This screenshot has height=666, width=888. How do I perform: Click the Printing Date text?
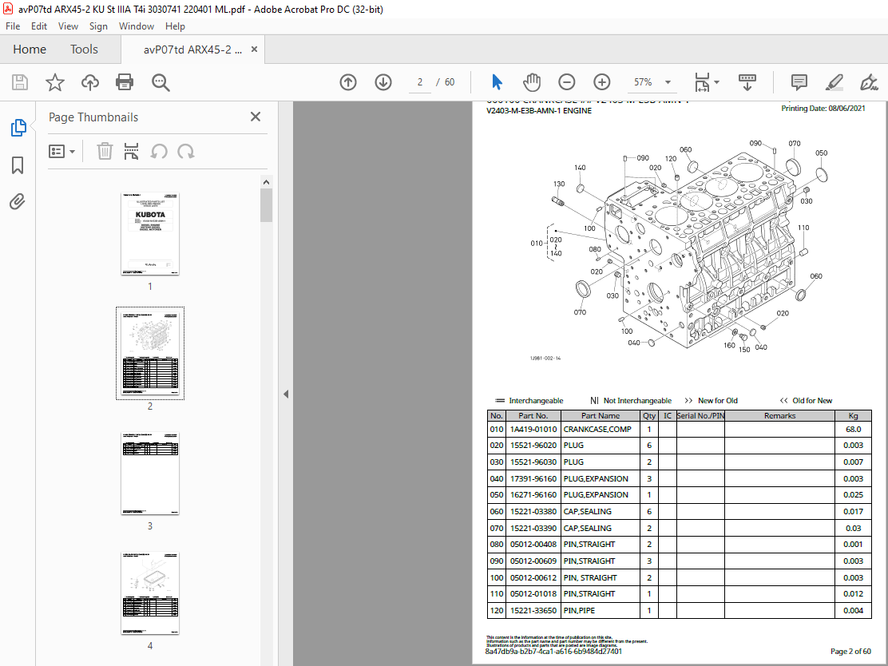823,108
